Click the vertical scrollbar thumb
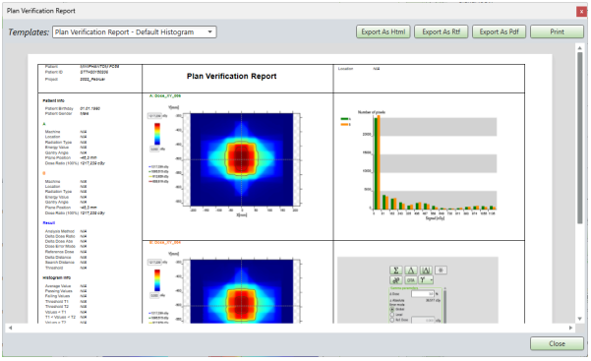Screen dimensions: 591x361 (x=580, y=138)
